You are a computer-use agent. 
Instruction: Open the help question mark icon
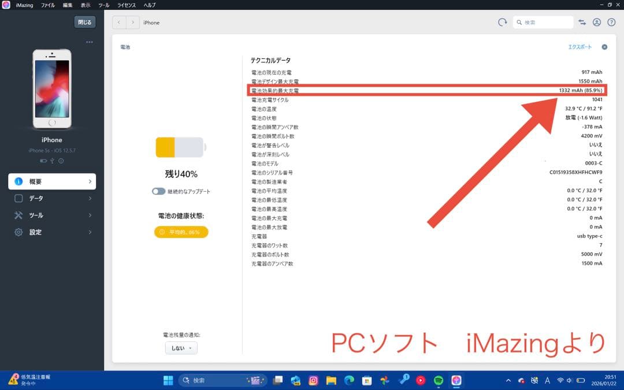pyautogui.click(x=611, y=22)
